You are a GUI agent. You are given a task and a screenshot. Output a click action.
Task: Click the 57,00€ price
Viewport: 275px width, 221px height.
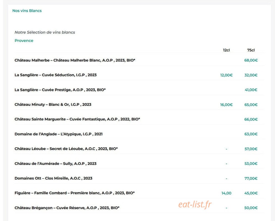[251, 149]
